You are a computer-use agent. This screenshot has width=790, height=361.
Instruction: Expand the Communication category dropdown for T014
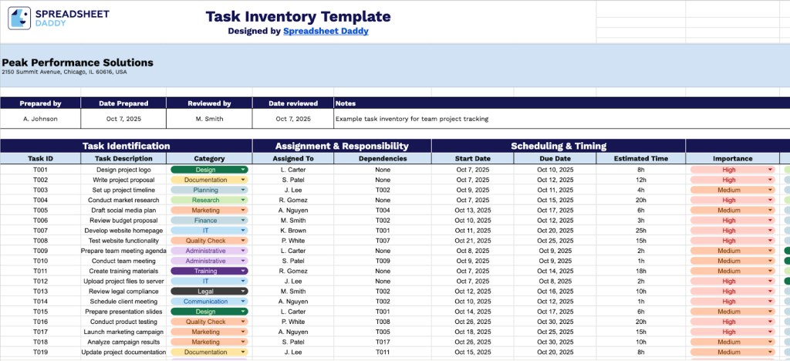243,302
